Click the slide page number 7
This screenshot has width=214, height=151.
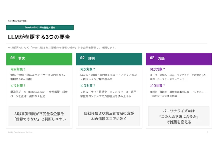pos(207,132)
